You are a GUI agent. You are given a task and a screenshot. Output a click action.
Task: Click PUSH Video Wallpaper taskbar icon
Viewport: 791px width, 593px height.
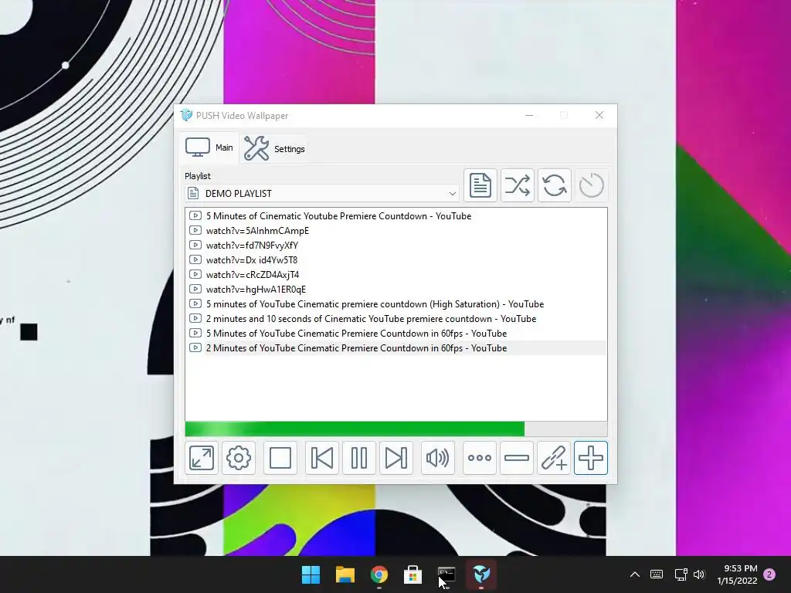pos(480,574)
